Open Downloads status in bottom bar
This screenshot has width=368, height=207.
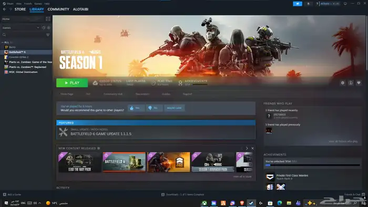[x=182, y=194]
